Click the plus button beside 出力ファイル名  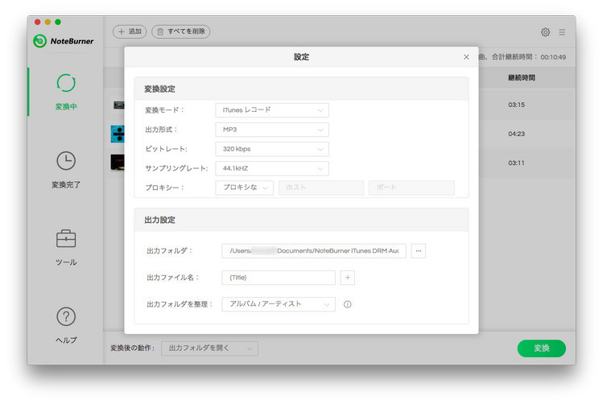(348, 278)
